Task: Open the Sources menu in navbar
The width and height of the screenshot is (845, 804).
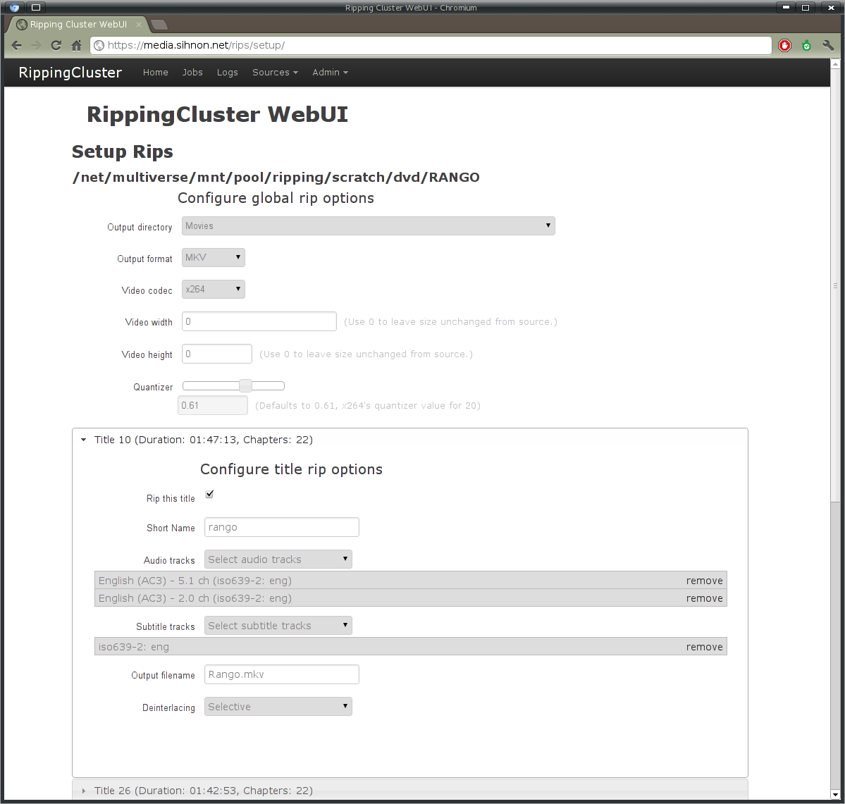Action: (275, 73)
